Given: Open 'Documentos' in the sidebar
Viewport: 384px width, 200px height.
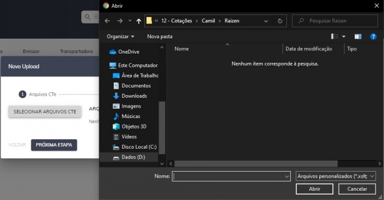Looking at the screenshot, I should pos(132,86).
